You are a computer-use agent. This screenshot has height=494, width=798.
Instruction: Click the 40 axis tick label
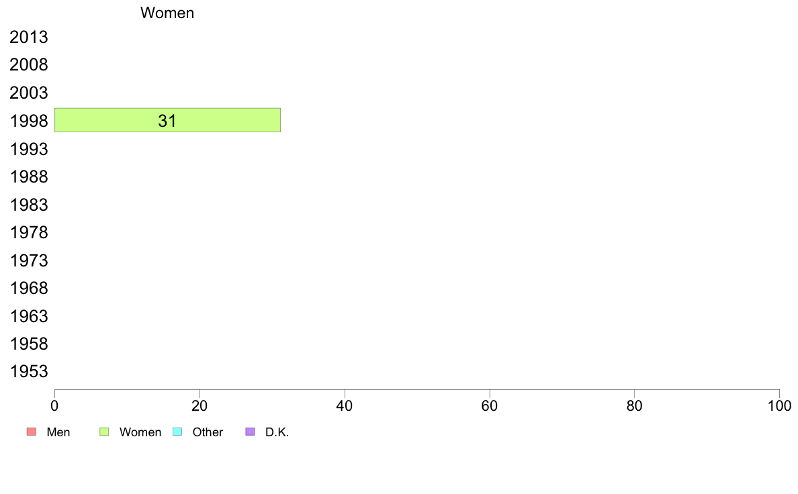345,405
